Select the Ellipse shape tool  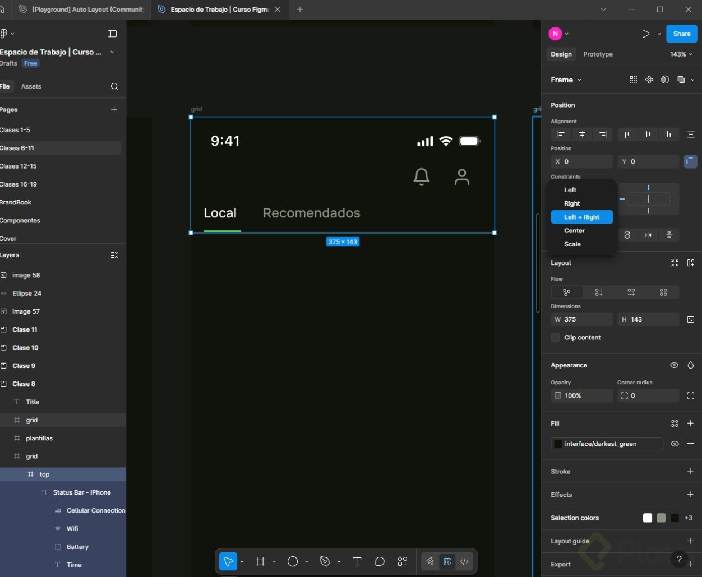tap(293, 561)
